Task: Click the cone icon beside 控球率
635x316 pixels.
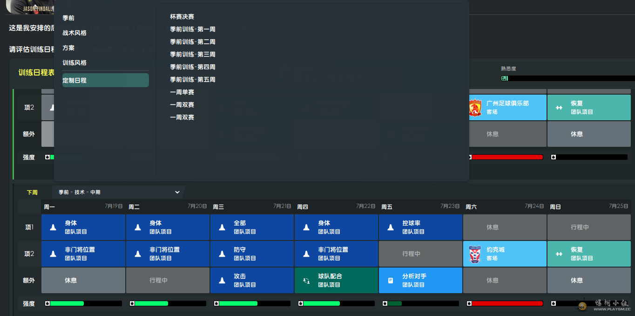Action: pyautogui.click(x=391, y=227)
